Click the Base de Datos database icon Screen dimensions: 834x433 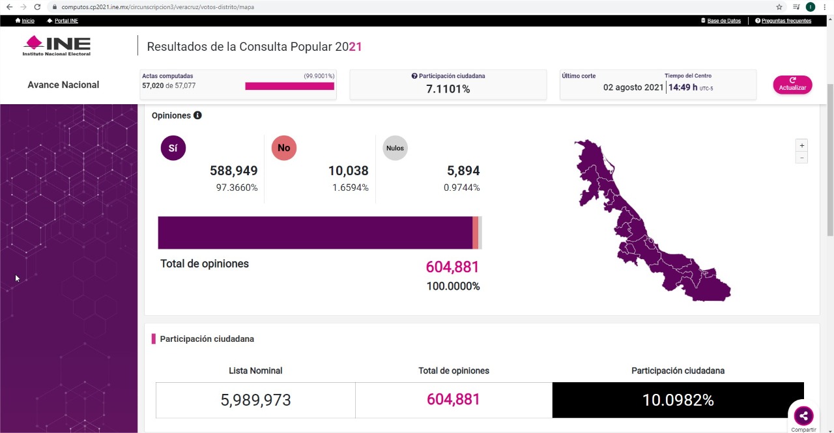[702, 20]
